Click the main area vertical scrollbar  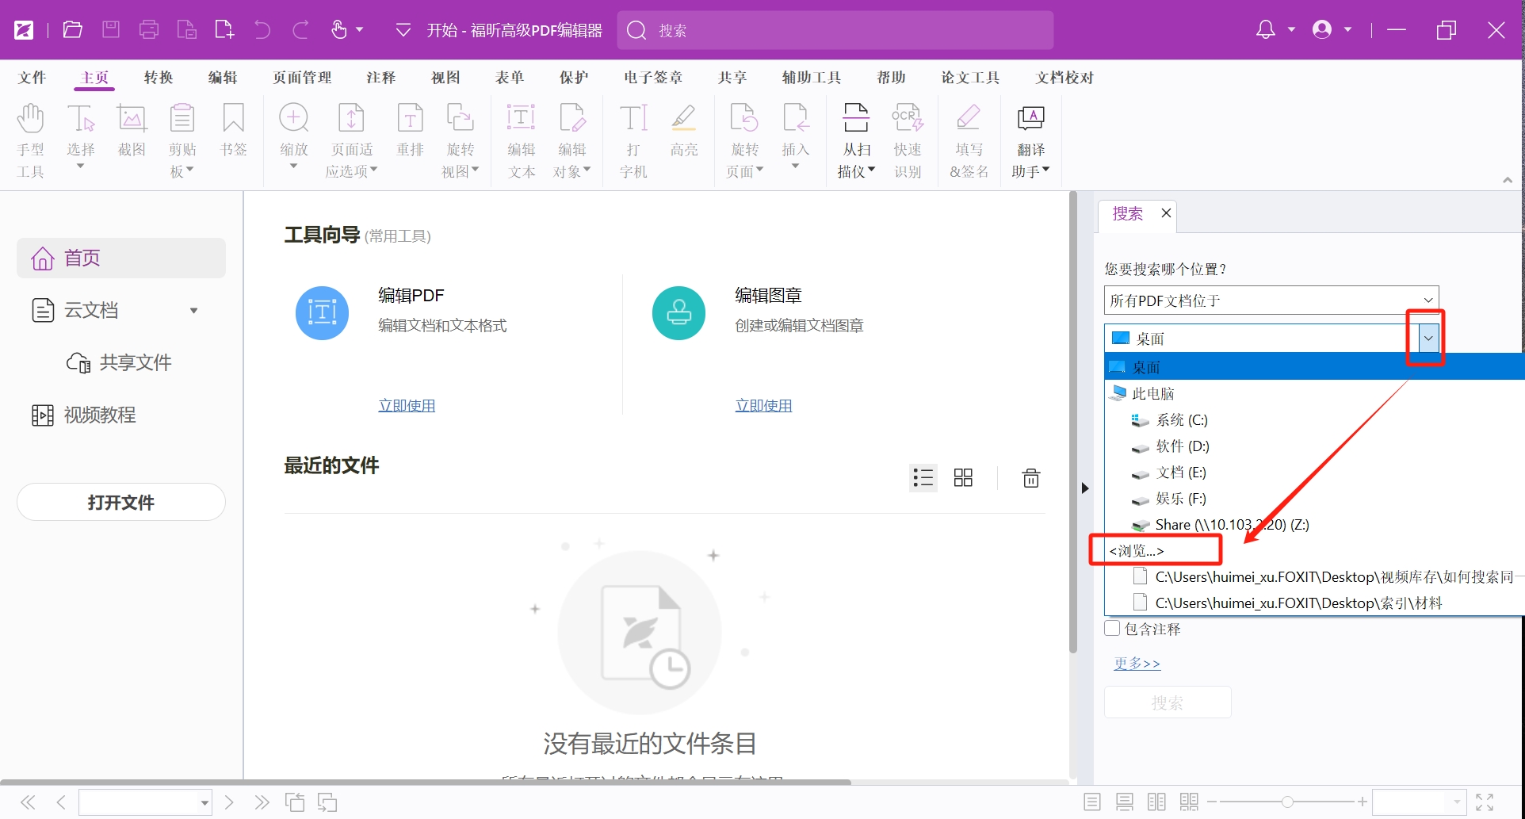(x=1073, y=423)
